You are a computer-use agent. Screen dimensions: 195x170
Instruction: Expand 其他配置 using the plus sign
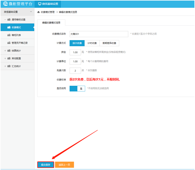(5, 58)
